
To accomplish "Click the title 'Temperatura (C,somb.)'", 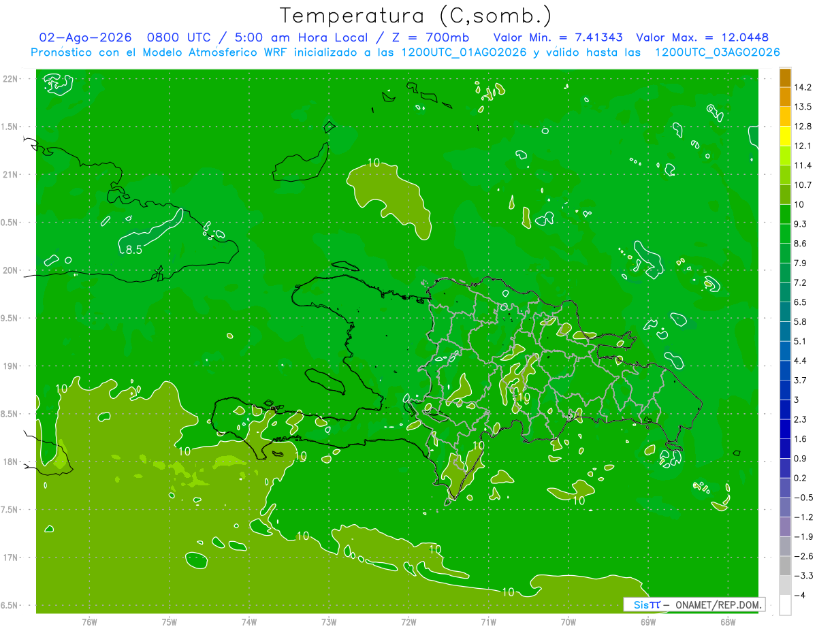I will [416, 16].
